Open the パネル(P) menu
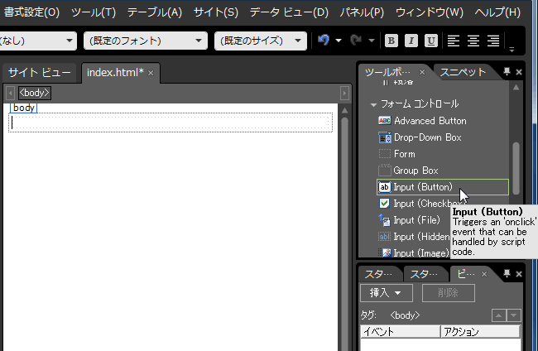Screen dimensions: 538x351 (x=362, y=12)
